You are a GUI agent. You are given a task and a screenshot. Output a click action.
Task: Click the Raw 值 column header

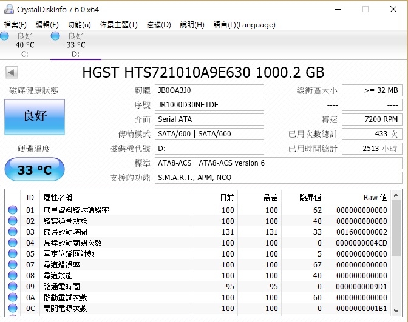coord(358,198)
